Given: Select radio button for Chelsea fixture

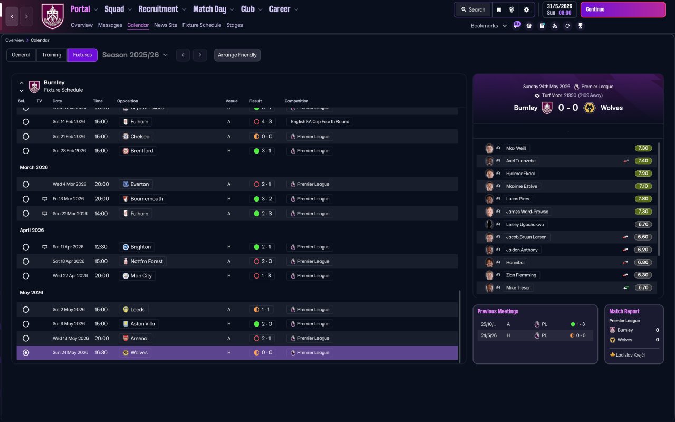Looking at the screenshot, I should point(26,137).
